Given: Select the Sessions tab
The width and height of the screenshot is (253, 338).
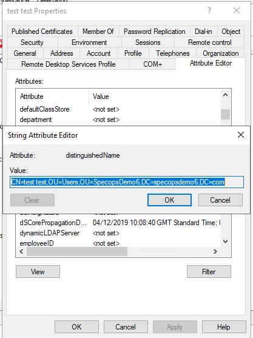Looking at the screenshot, I should coord(148,42).
